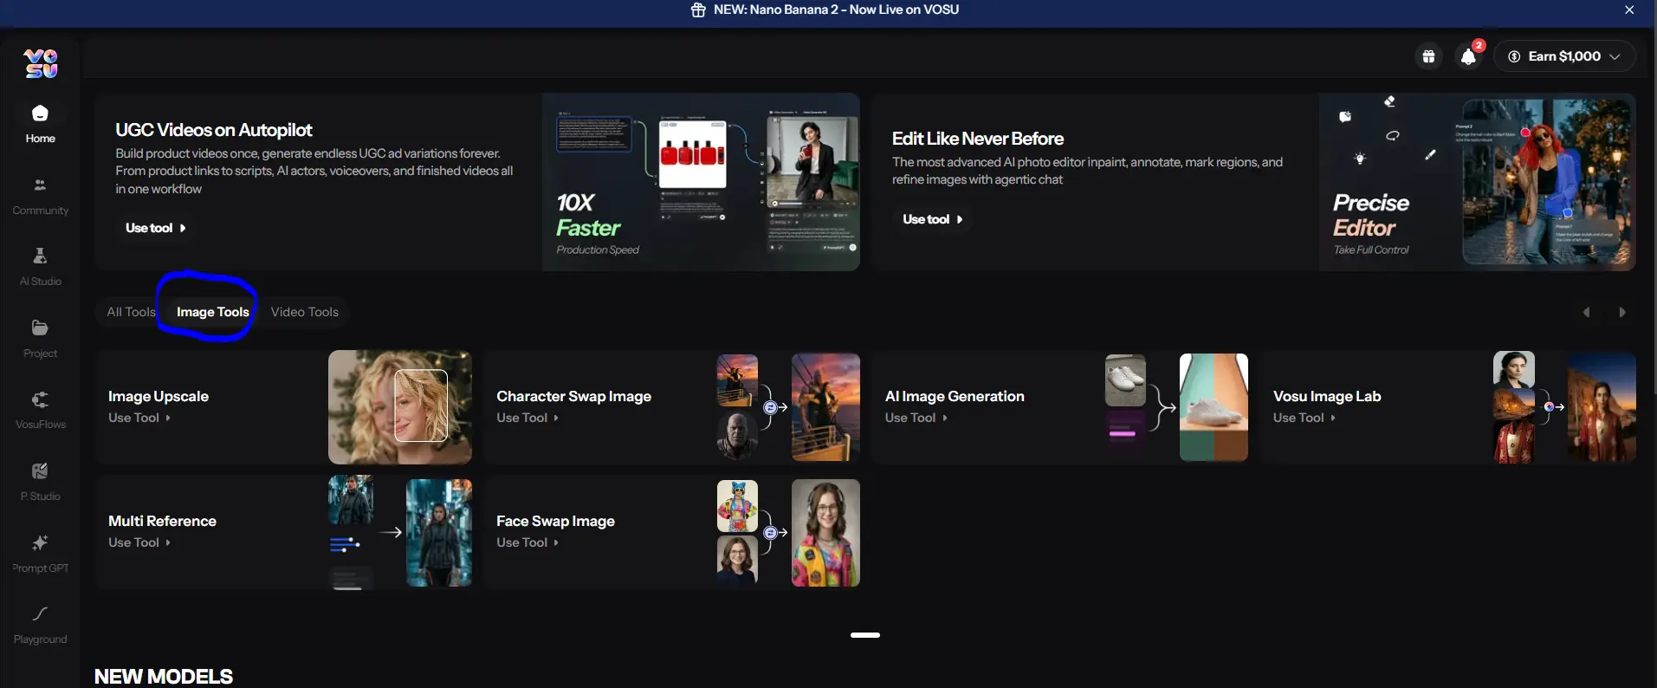Click the Face Swap Image title
Viewport: 1657px width, 688px height.
[555, 521]
